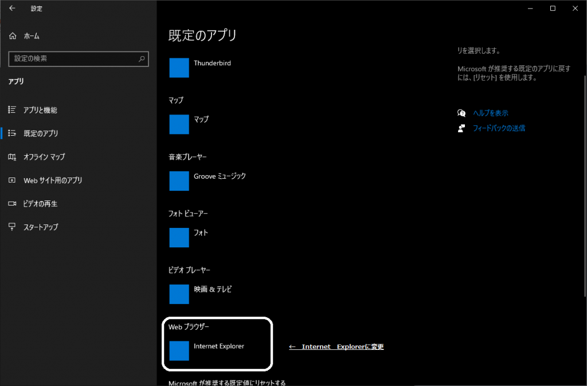Click the フィードバックの送信 person icon
587x386 pixels.
pos(461,128)
